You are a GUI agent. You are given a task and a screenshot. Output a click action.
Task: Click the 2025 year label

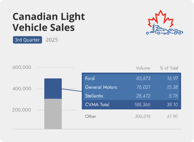52,40
